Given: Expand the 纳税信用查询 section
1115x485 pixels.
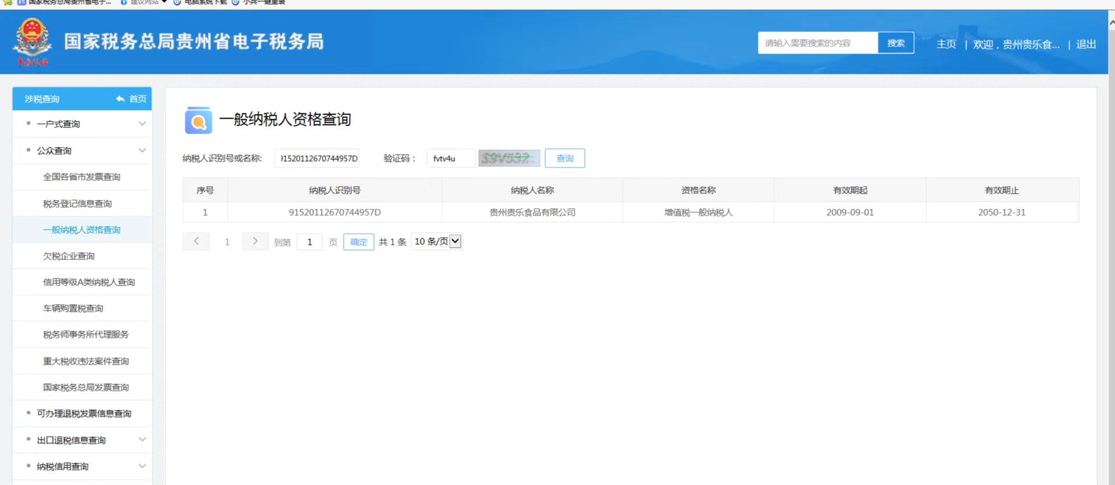Looking at the screenshot, I should (x=142, y=466).
